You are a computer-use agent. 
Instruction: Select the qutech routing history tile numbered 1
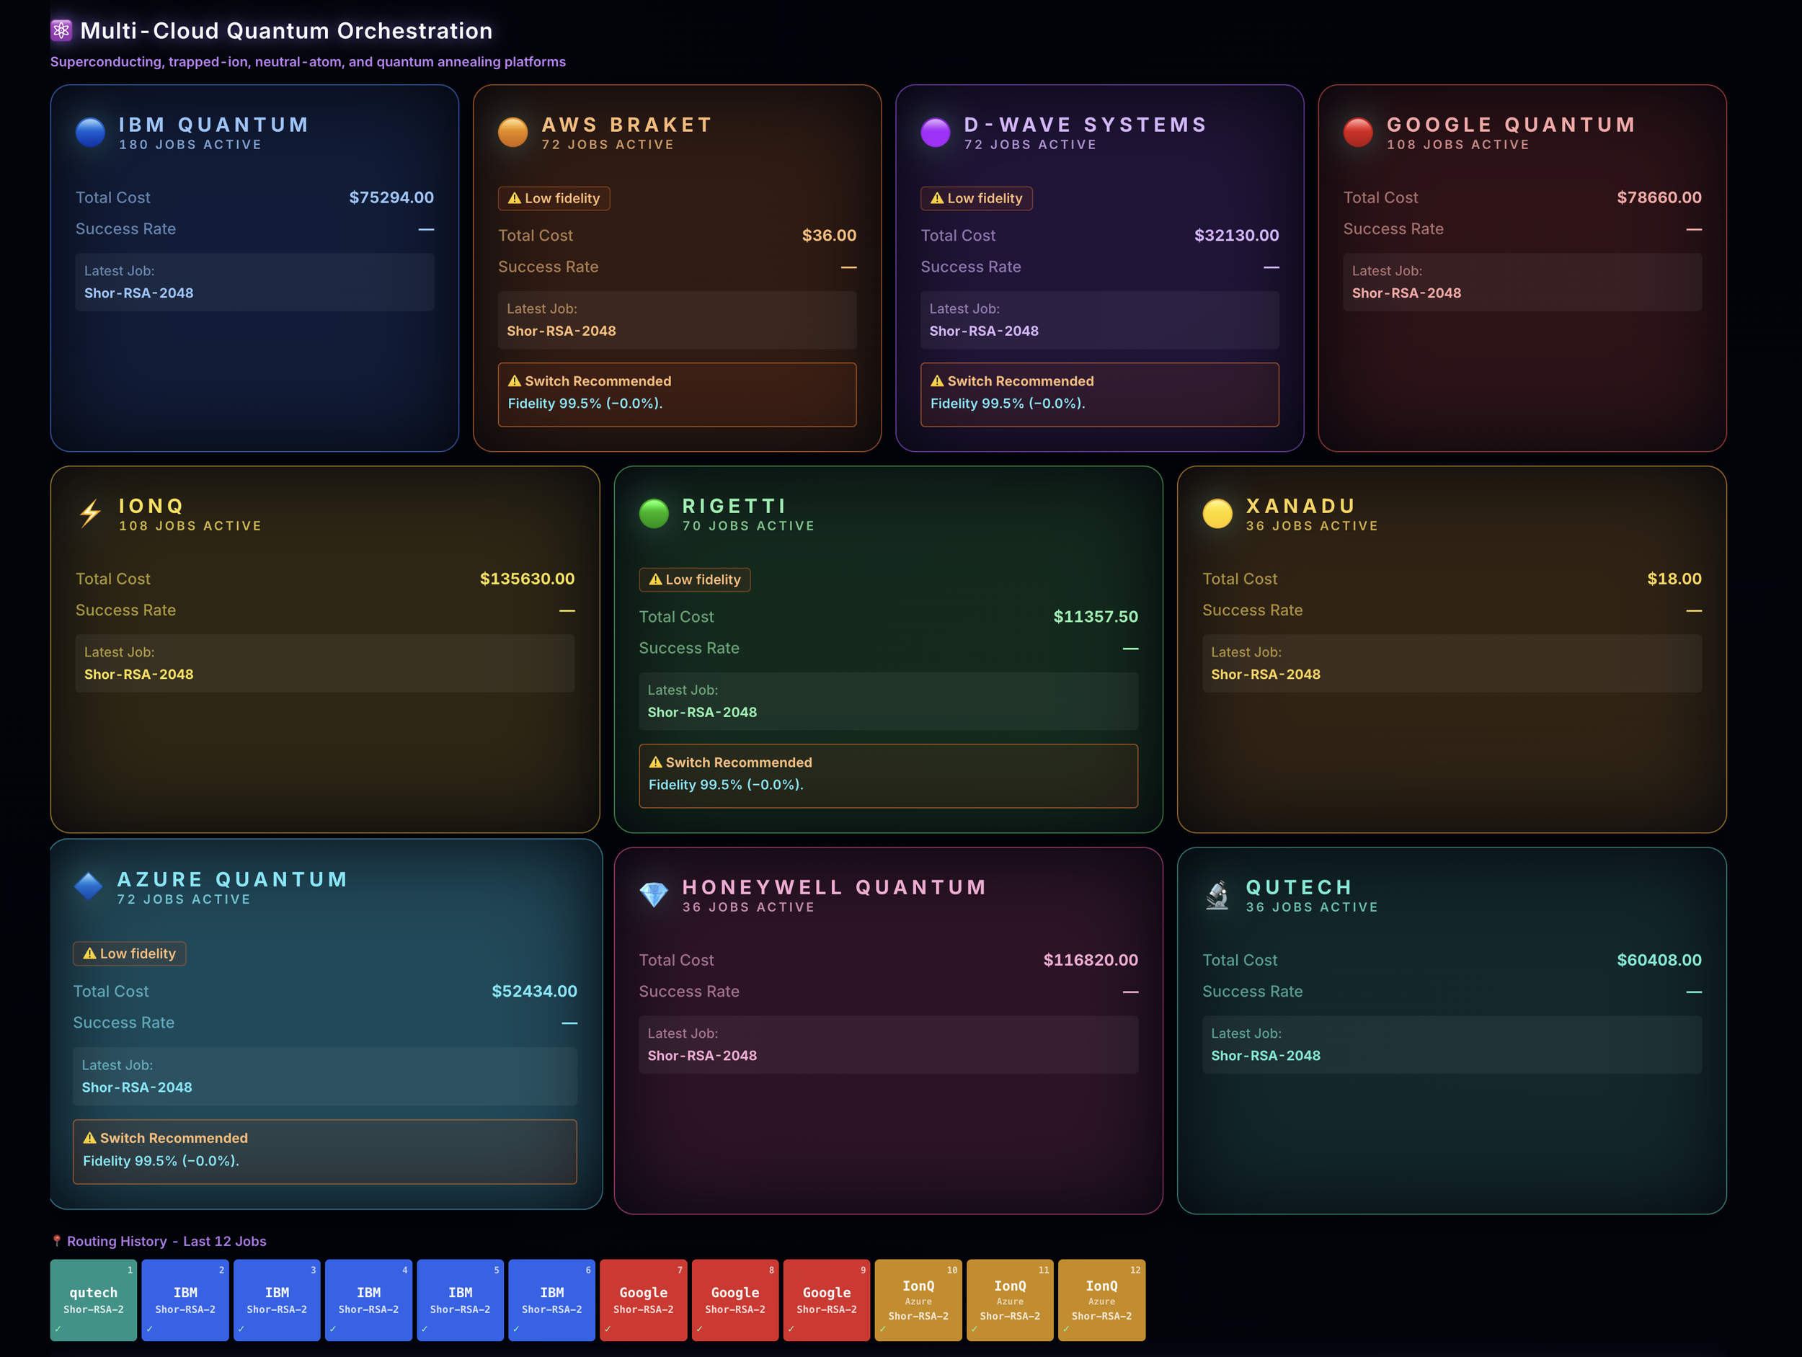point(94,1299)
